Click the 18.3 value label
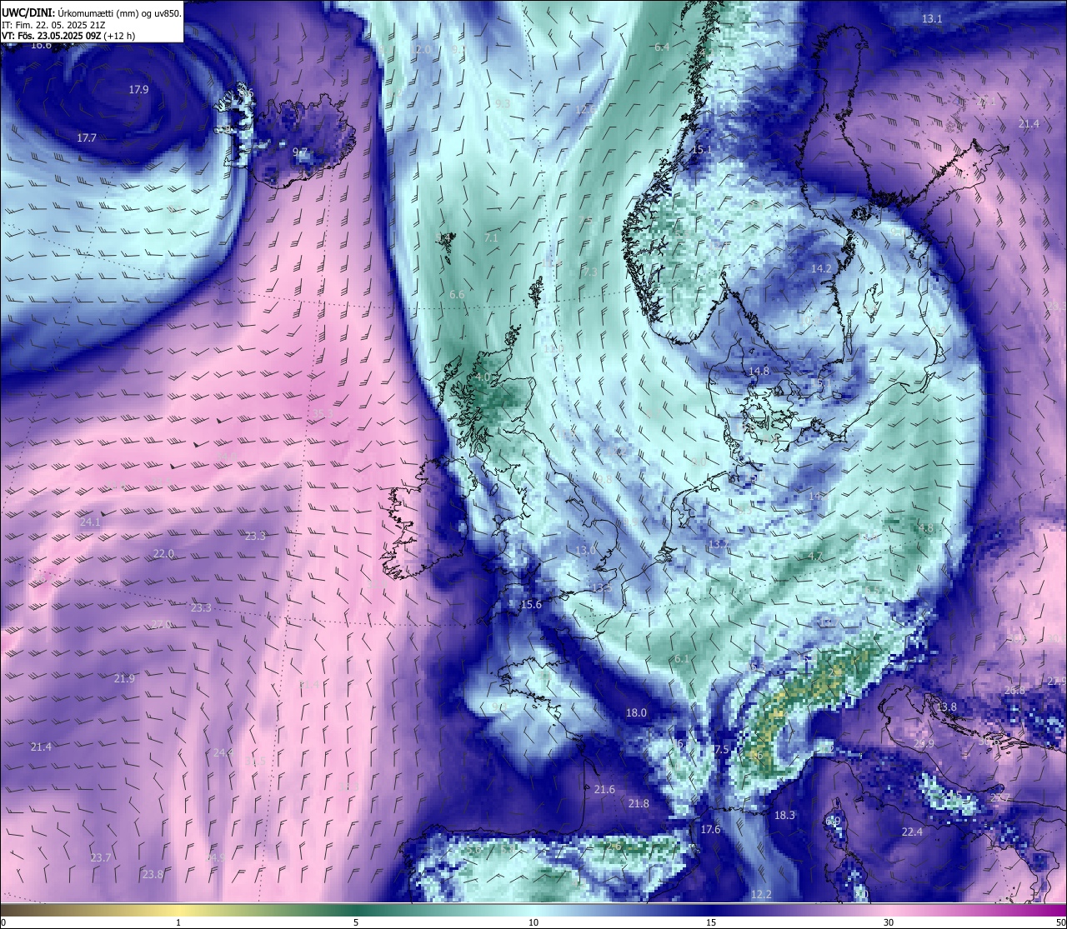This screenshot has height=929, width=1067. pos(784,816)
